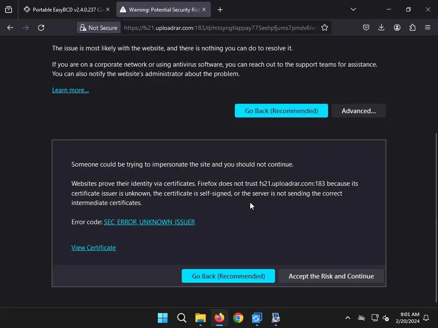This screenshot has height=328, width=438.
Task: Open the Firefox application hamburger menu
Action: (x=428, y=27)
